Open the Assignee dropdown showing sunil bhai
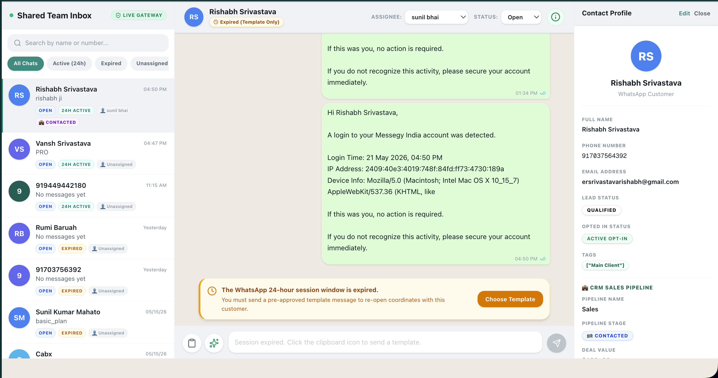Screen dimensions: 718x378 click(436, 17)
